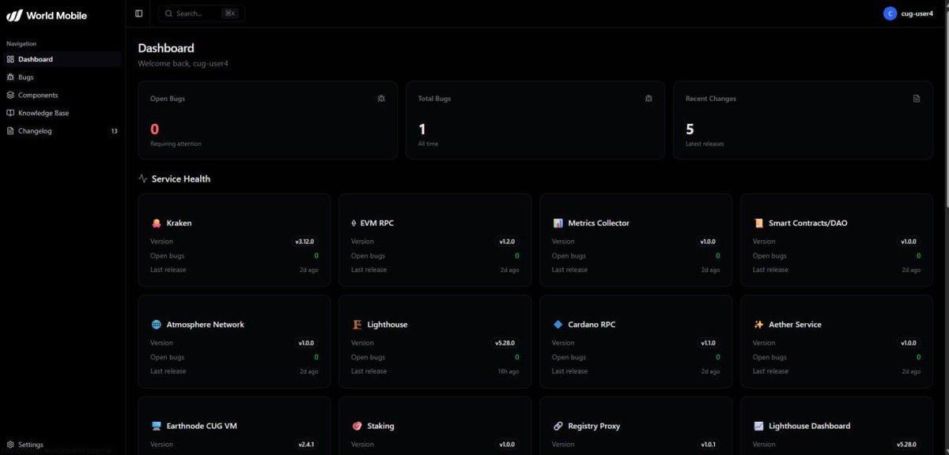Image resolution: width=949 pixels, height=455 pixels.
Task: Open the Changelog navigation item
Action: [x=62, y=131]
